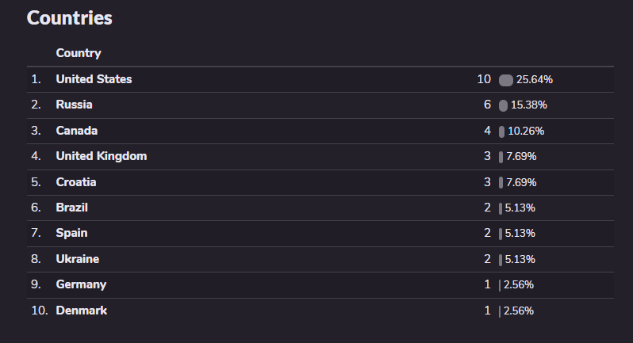
Task: Select Russia in the countries list
Action: (x=74, y=105)
